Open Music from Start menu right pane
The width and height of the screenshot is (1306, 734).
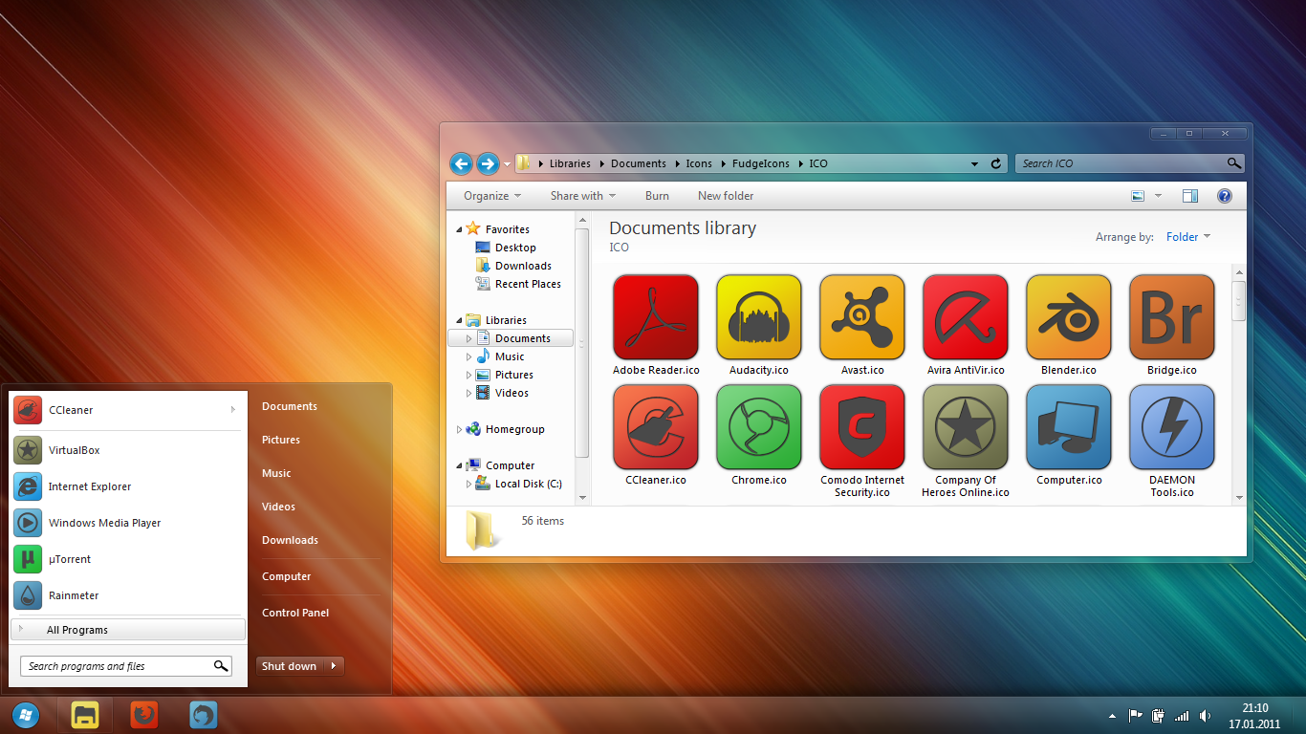[x=276, y=473]
